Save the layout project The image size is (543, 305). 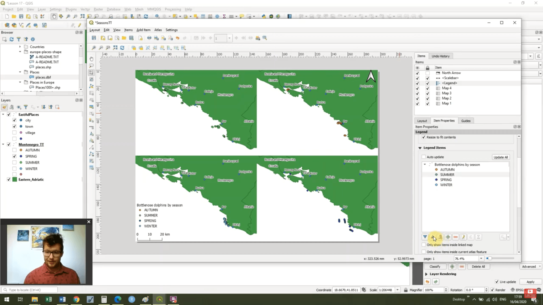pyautogui.click(x=94, y=38)
